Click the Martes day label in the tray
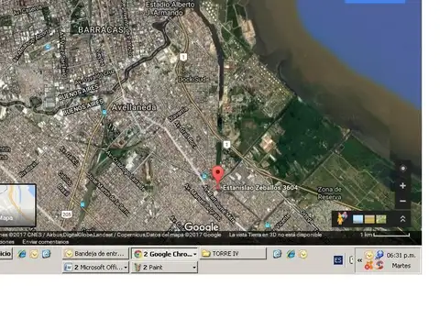This screenshot has height=330, width=440. point(401,266)
